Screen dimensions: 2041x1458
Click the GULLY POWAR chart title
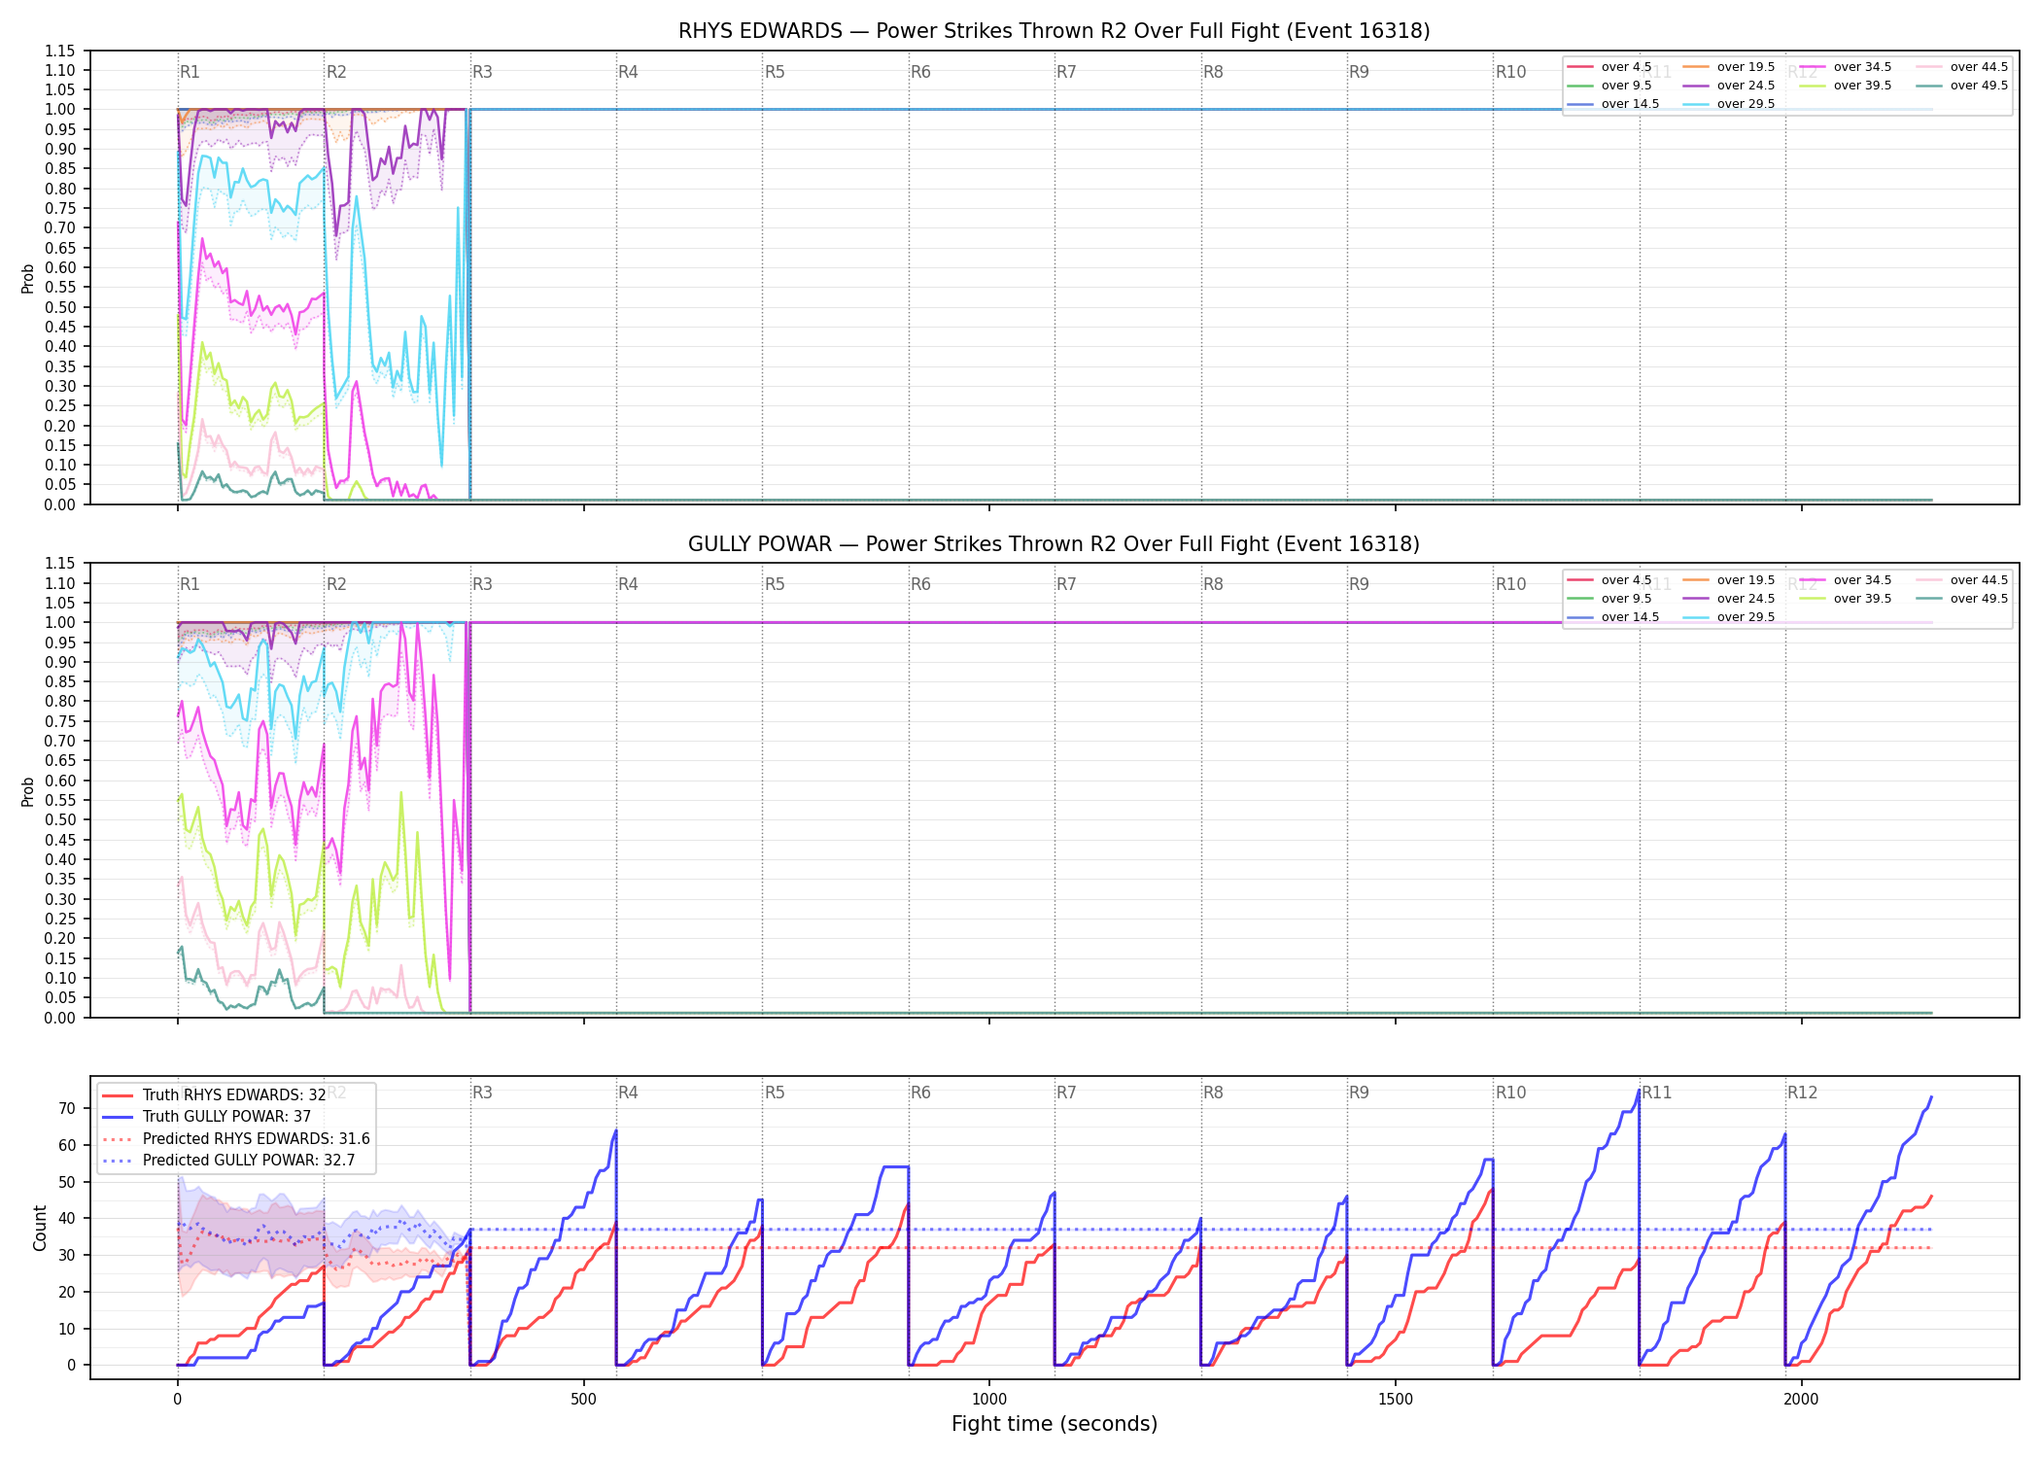(1054, 544)
